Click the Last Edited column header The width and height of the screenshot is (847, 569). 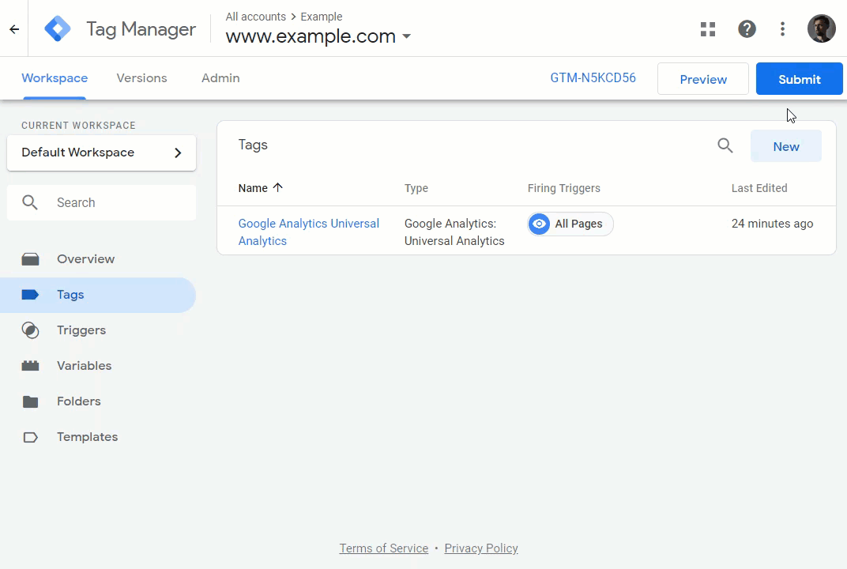759,188
